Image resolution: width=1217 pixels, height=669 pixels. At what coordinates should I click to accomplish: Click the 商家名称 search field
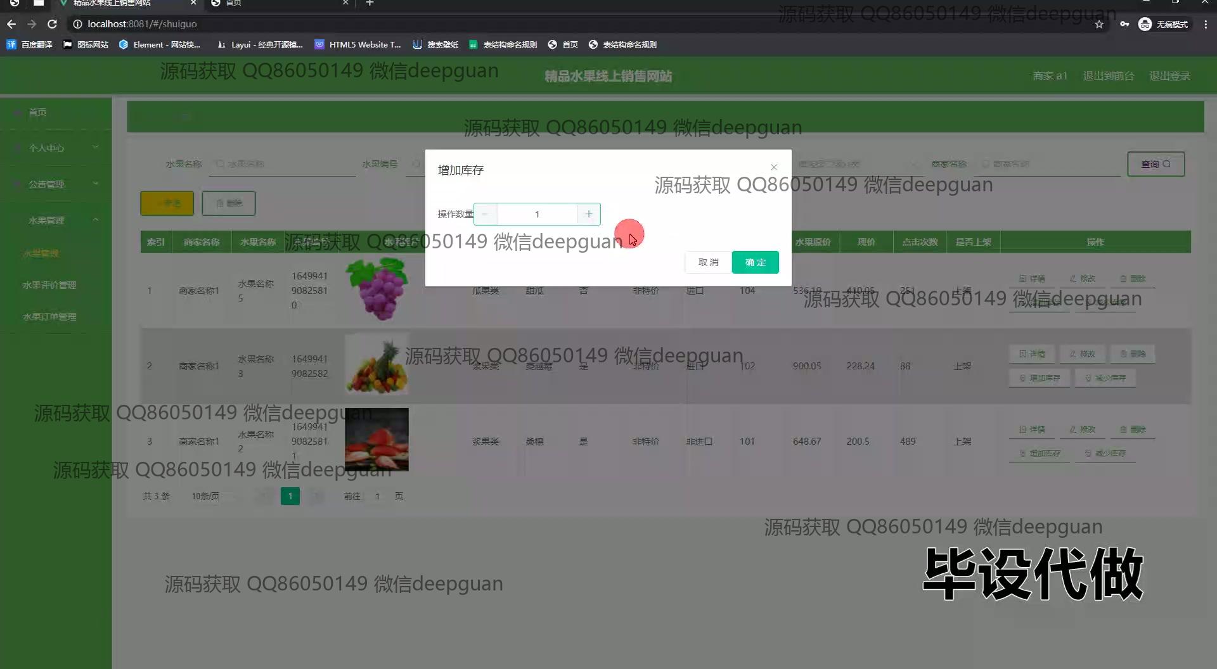tap(1048, 164)
